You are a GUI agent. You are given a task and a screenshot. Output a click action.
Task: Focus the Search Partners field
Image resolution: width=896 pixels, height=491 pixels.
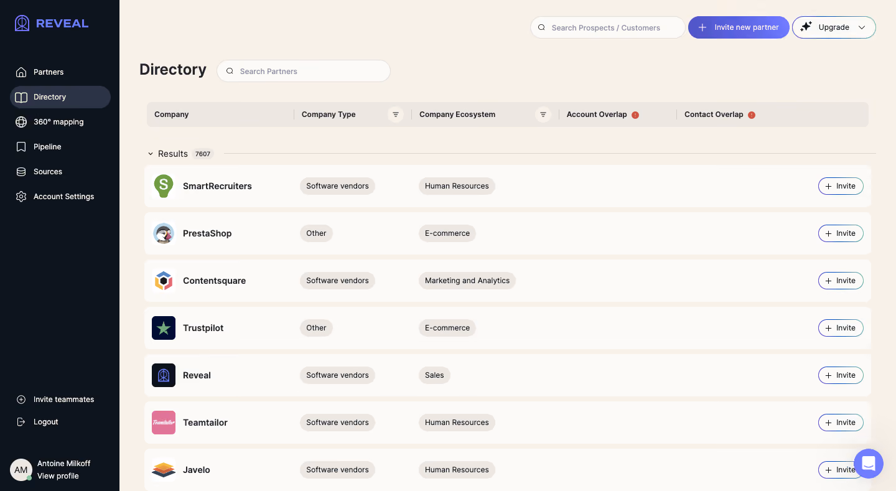(x=304, y=71)
